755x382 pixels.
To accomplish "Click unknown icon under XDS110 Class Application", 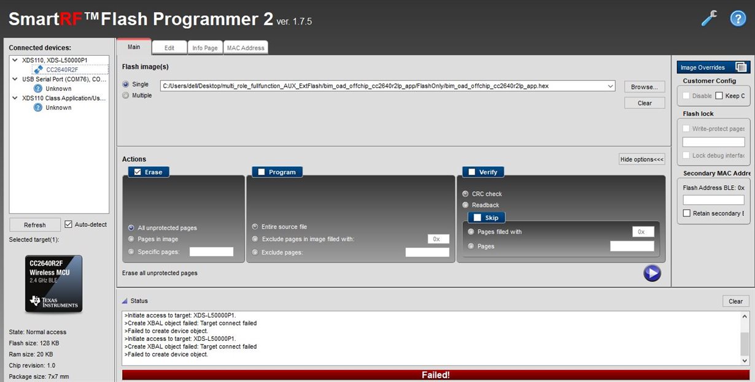I will (38, 107).
